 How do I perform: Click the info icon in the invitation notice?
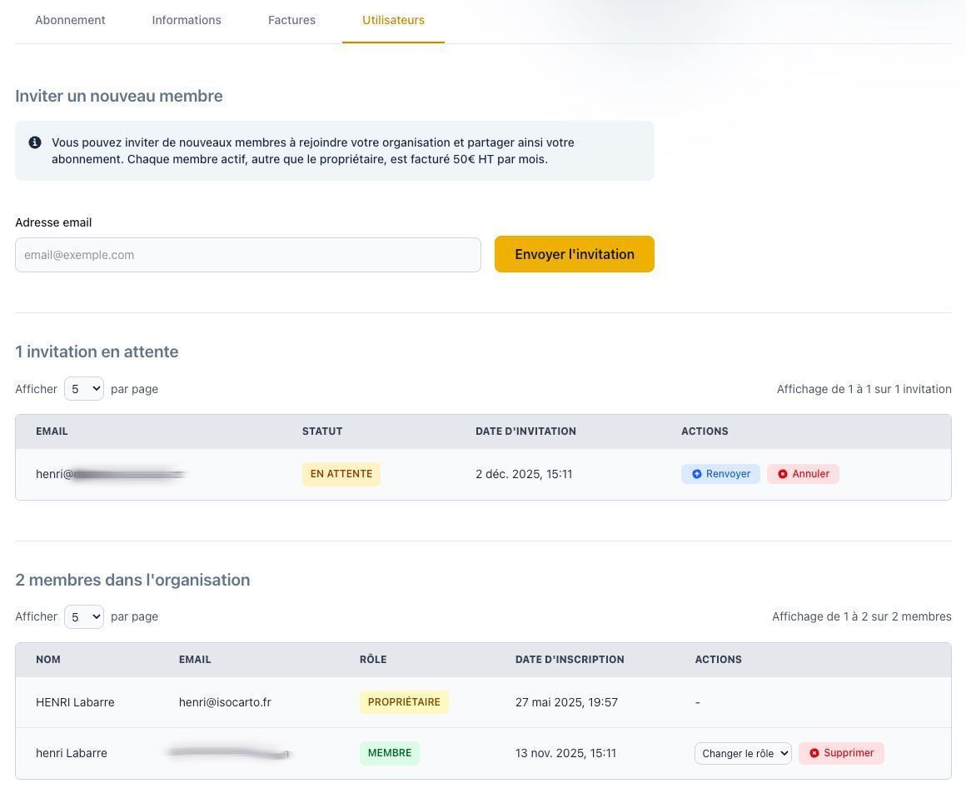(35, 142)
